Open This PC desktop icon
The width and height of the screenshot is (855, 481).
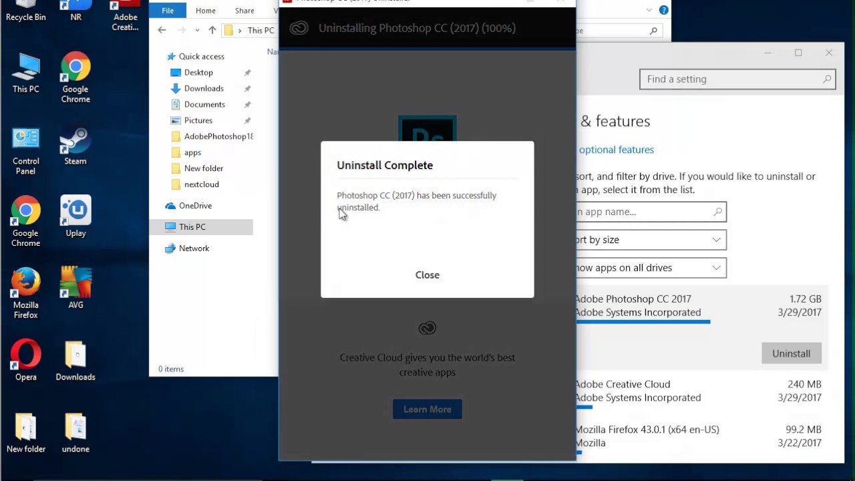(26, 72)
